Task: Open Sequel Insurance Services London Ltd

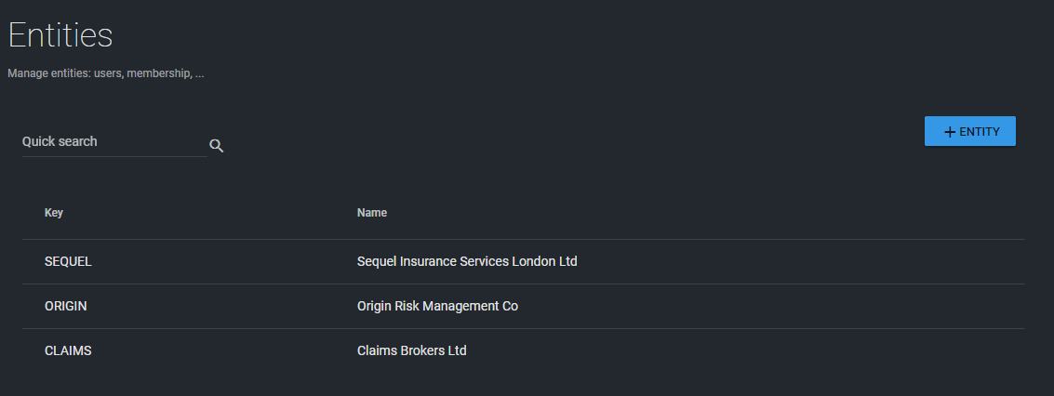Action: click(x=467, y=262)
